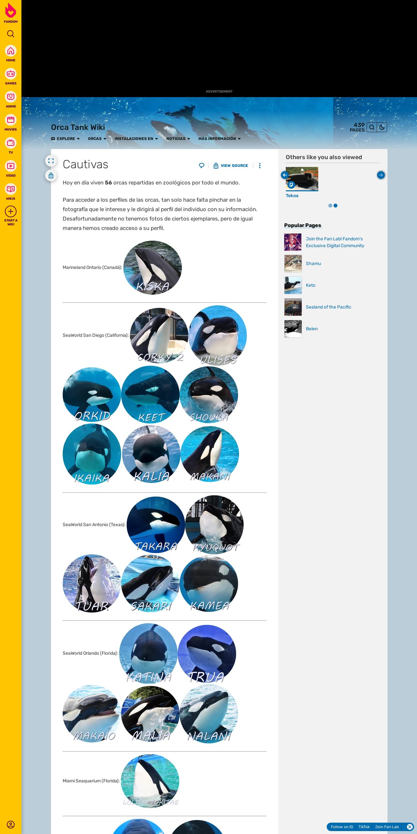417x834 pixels.
Task: Open Sakari orca profile picture
Action: coord(150,584)
